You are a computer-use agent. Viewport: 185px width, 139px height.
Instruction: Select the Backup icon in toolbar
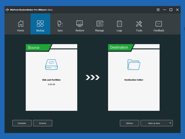click(x=40, y=24)
